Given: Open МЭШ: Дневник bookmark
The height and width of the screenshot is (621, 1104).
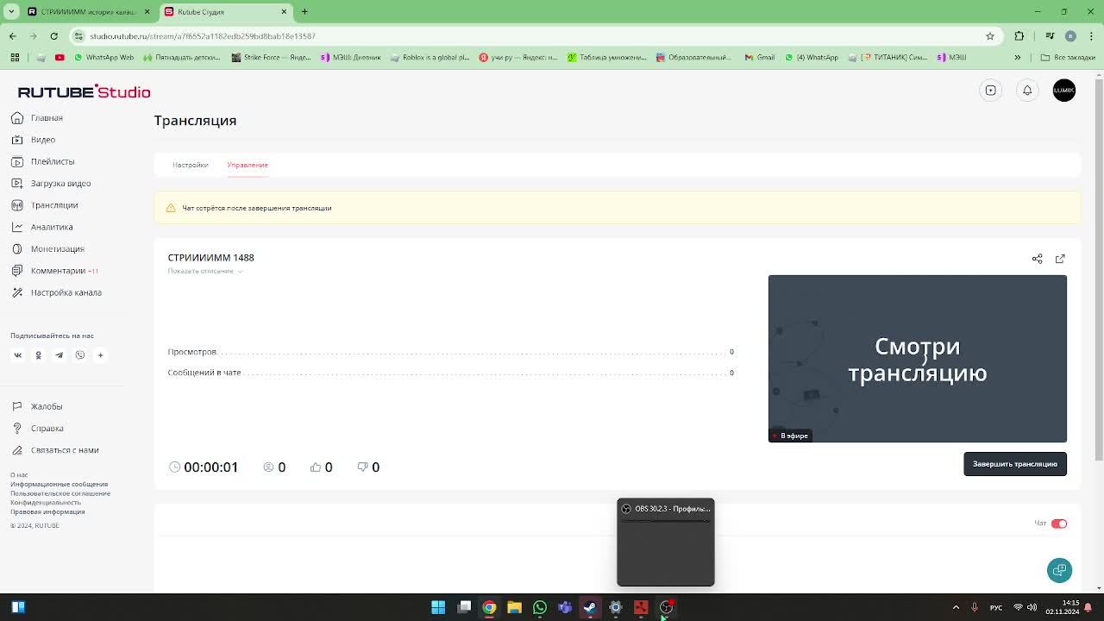Looking at the screenshot, I should (351, 58).
